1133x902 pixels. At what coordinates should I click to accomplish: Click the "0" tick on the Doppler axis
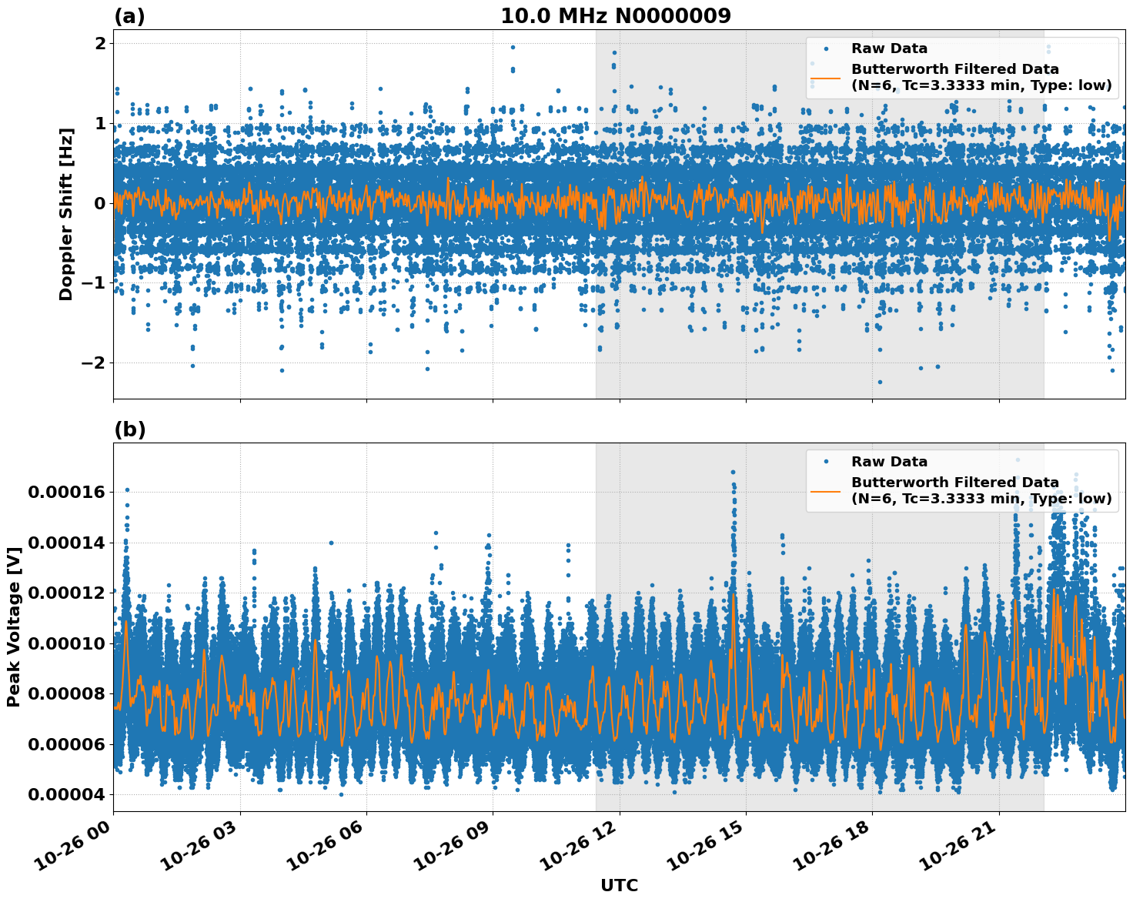(100, 203)
